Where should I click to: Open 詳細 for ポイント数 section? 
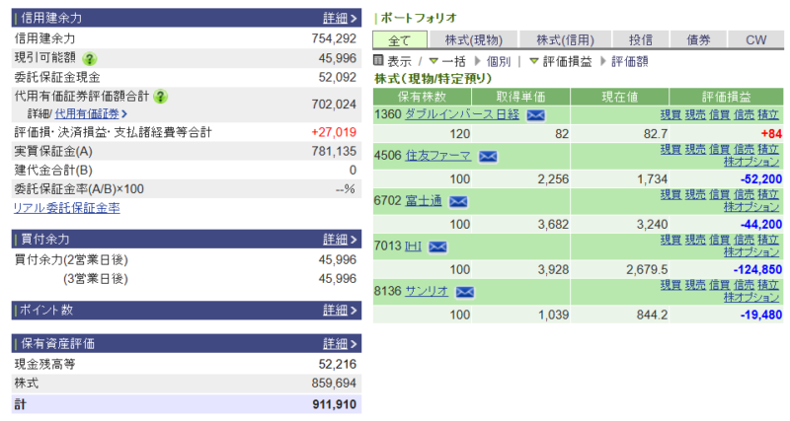click(x=340, y=311)
